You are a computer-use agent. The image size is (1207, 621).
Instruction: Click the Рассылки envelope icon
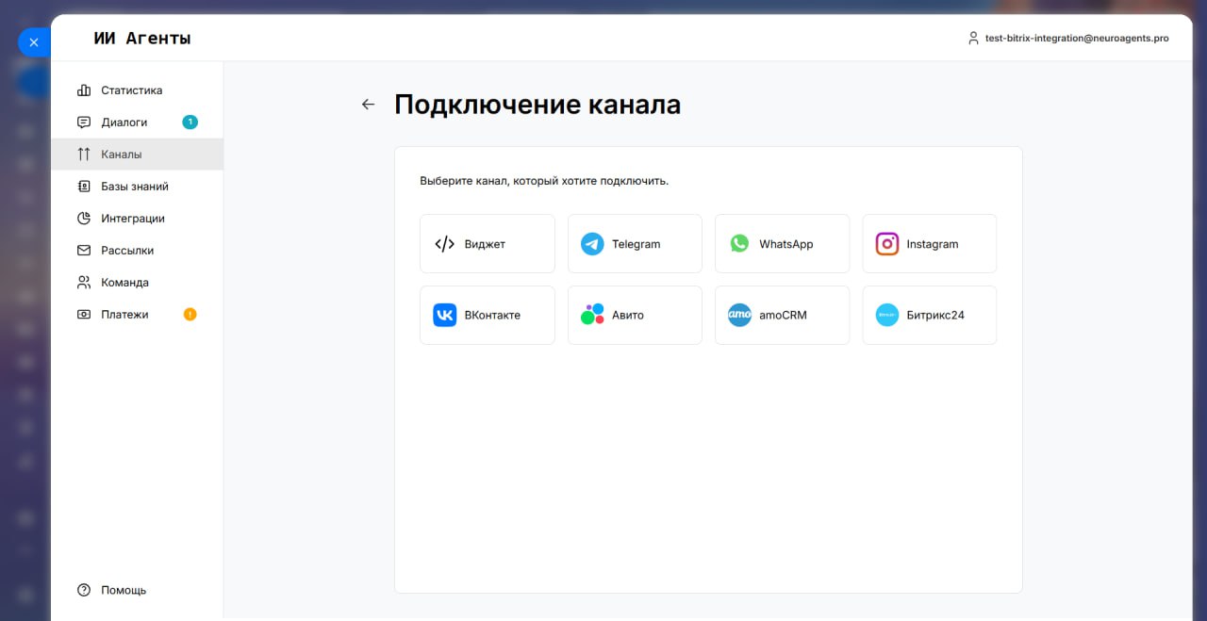point(84,251)
